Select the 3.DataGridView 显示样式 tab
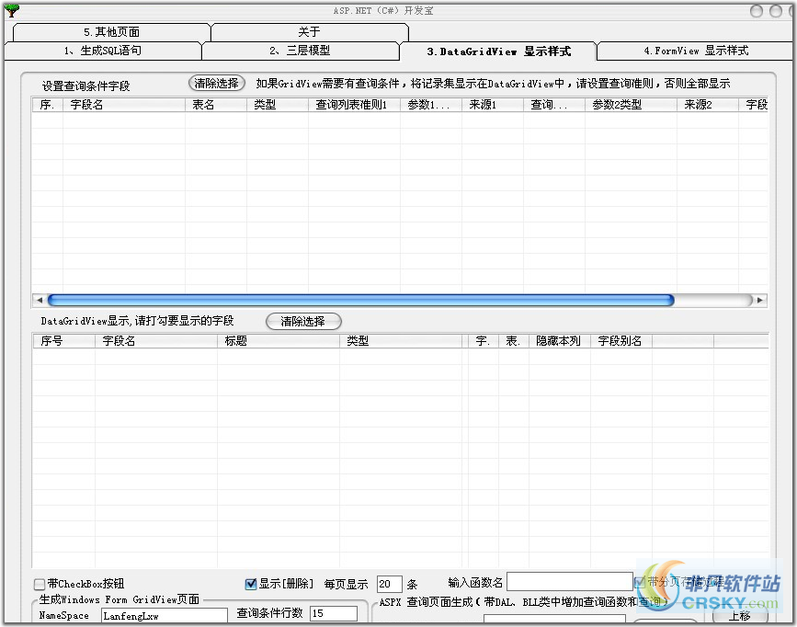797x627 pixels. [x=498, y=51]
